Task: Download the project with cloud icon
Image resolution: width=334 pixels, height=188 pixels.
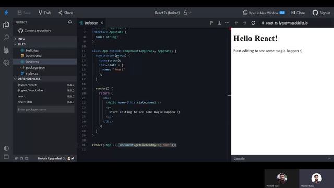Action: 70,22
